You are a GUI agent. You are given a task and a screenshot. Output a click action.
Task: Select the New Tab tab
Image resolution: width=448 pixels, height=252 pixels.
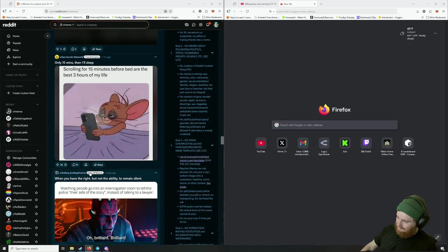coord(297,4)
